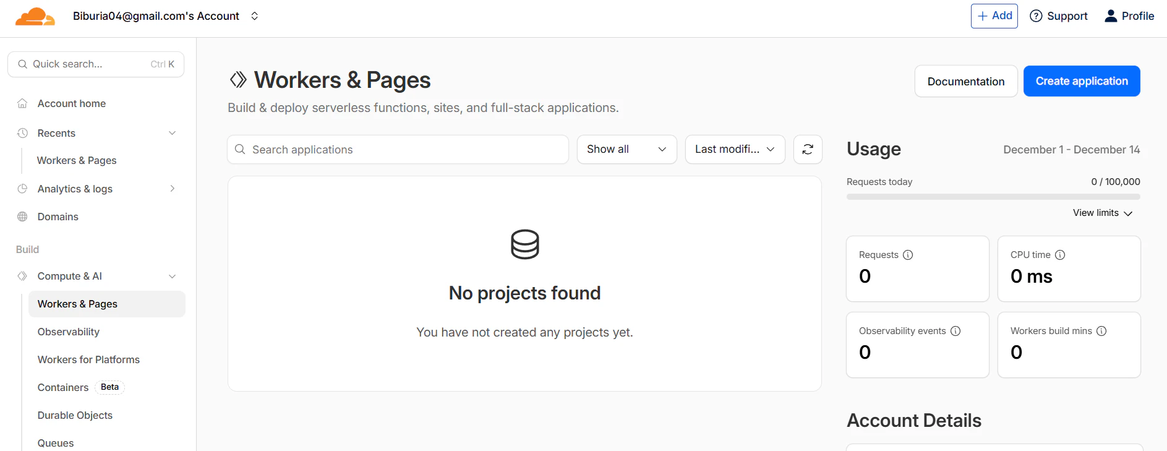Viewport: 1167px width, 451px height.
Task: Click the Build section label
Action: click(27, 249)
